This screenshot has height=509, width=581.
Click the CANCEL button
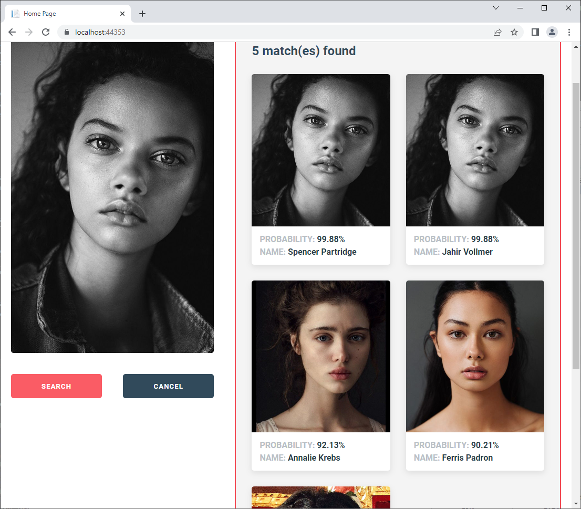[x=168, y=386]
